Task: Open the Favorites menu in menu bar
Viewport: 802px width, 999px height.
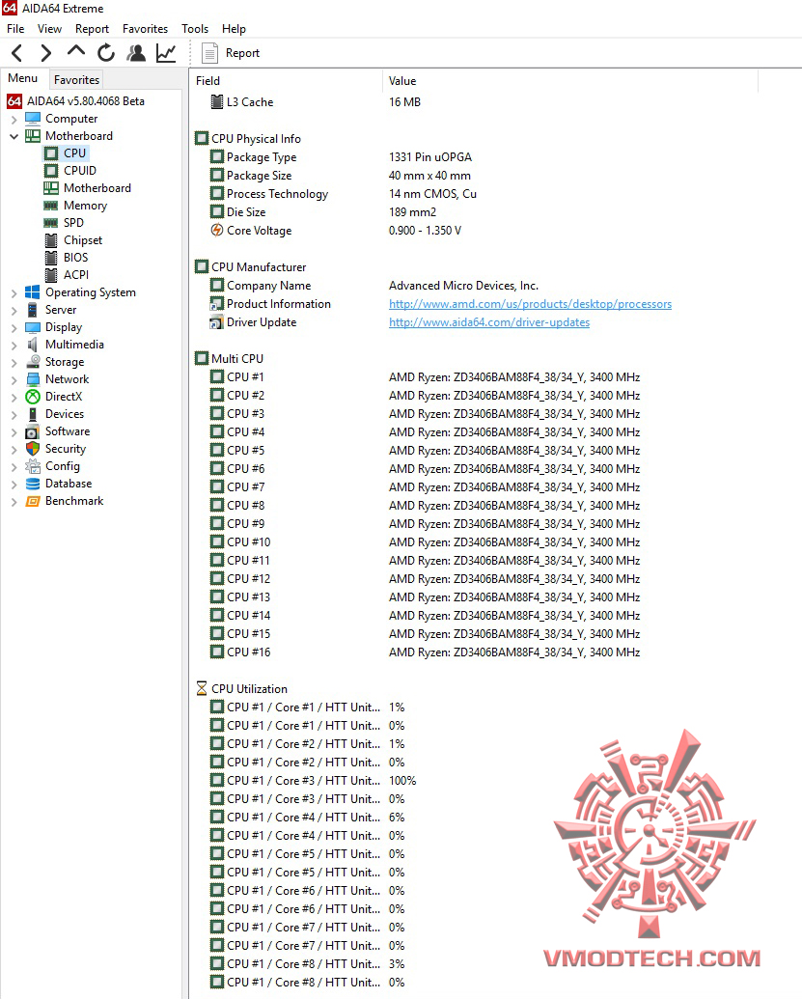Action: coord(145,29)
